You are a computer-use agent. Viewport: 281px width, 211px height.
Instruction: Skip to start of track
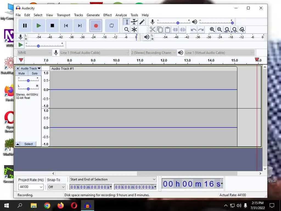pyautogui.click(x=66, y=26)
